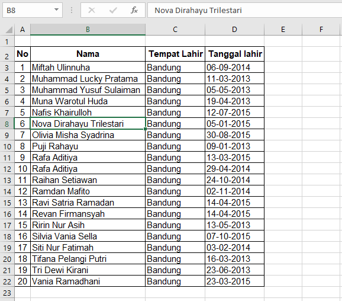
Task: Select cell with Ramdan Mafito
Action: click(x=88, y=191)
